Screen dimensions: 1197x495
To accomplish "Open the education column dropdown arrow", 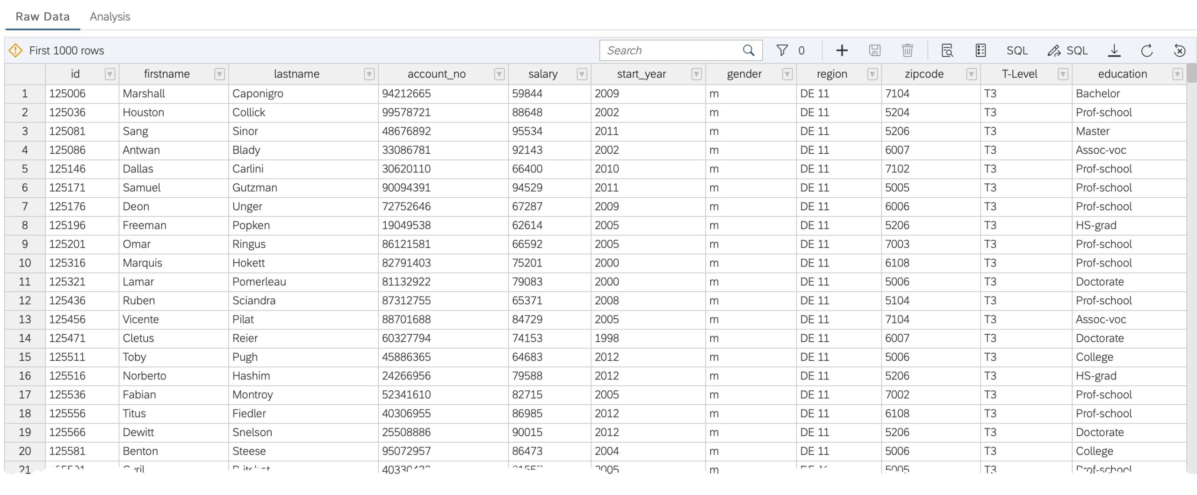I will point(1177,74).
